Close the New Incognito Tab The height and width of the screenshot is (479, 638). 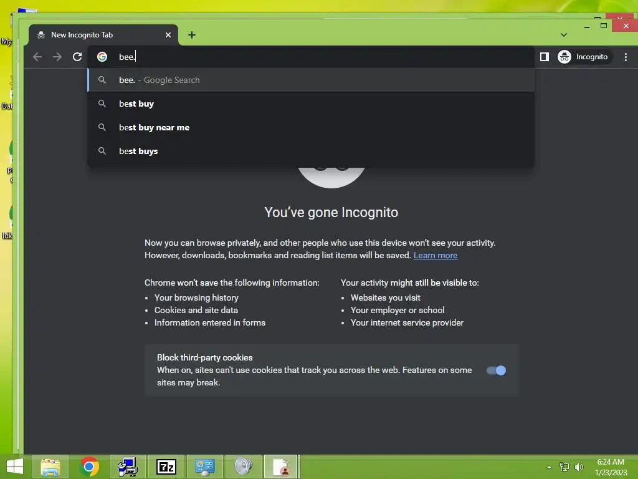(x=168, y=35)
